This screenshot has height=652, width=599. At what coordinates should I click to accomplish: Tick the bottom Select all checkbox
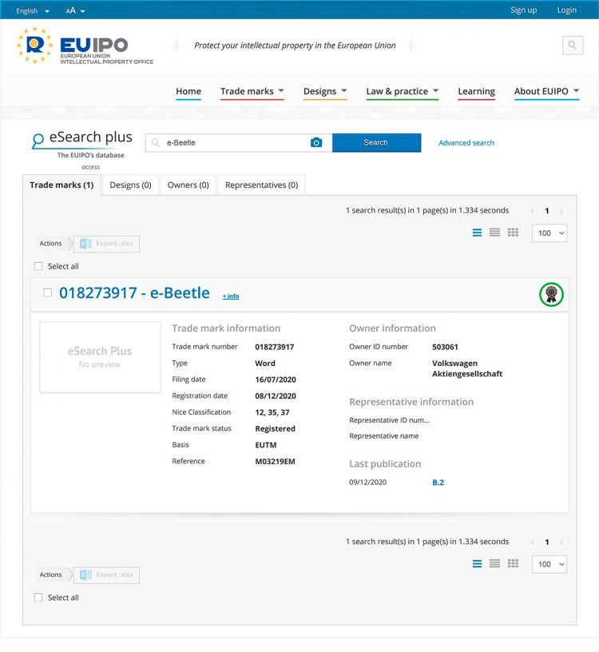[38, 597]
